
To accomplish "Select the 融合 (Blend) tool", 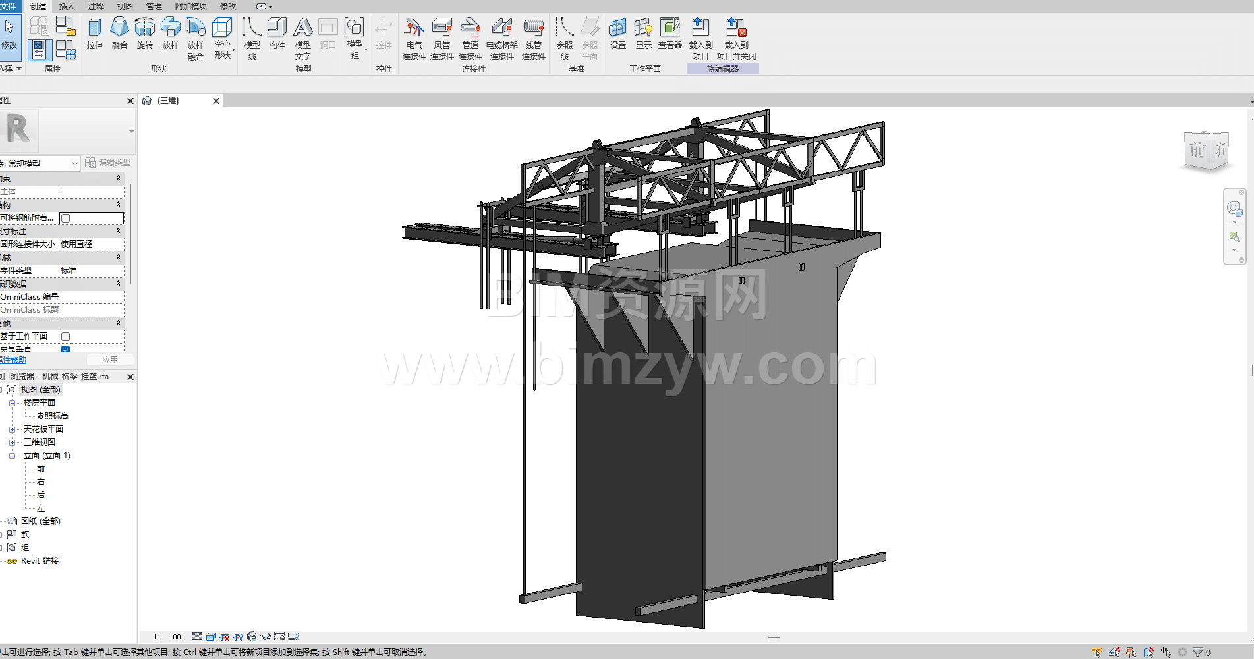I will point(119,34).
